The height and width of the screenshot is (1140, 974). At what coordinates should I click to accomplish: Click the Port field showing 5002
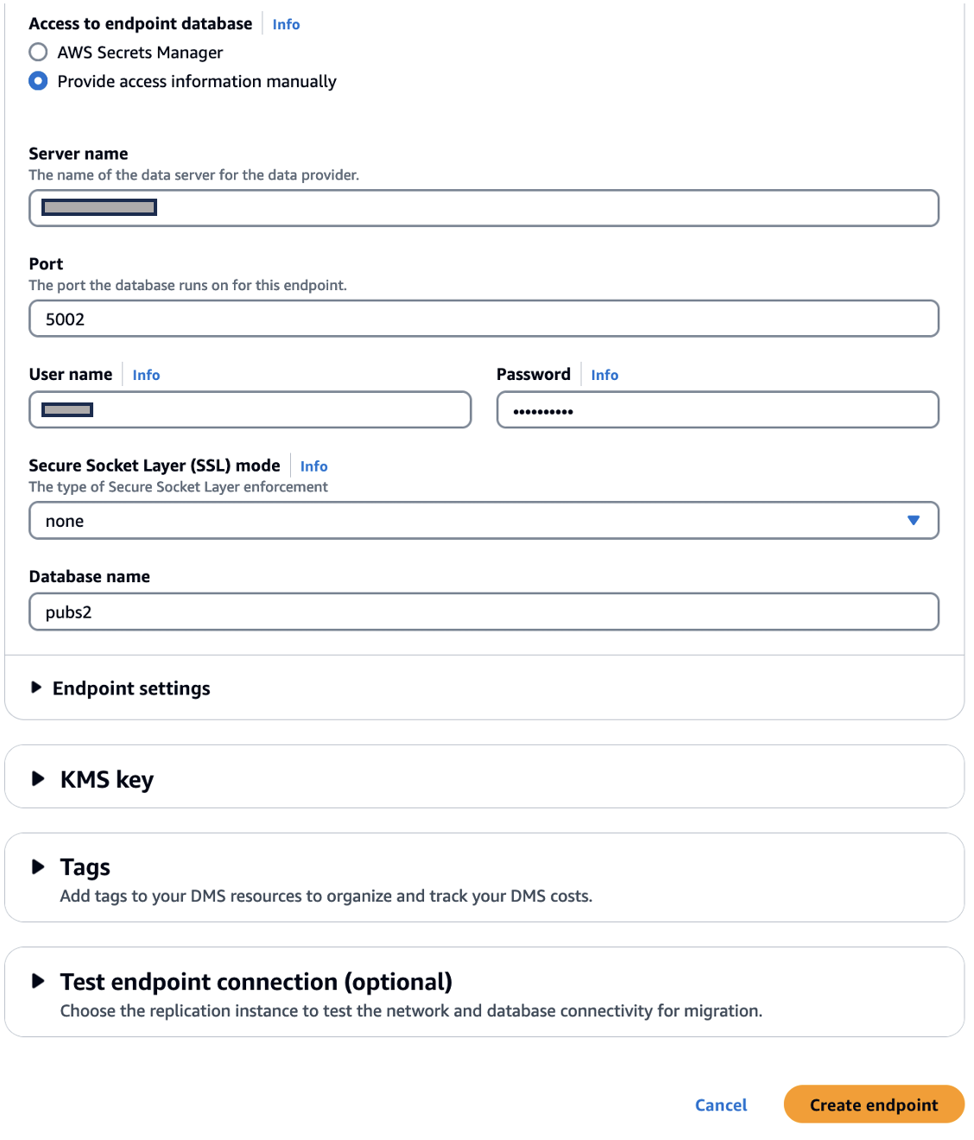(484, 319)
